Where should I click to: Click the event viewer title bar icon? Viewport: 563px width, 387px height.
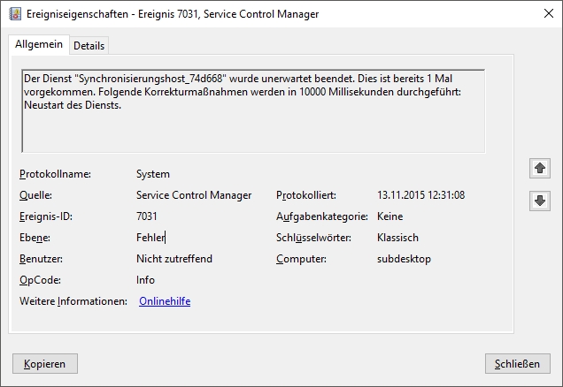click(12, 13)
